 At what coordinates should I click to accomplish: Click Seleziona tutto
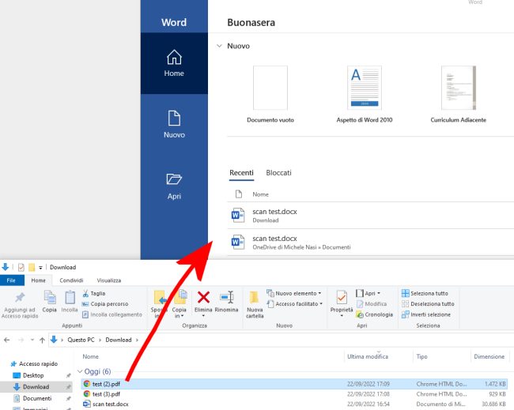(x=425, y=293)
